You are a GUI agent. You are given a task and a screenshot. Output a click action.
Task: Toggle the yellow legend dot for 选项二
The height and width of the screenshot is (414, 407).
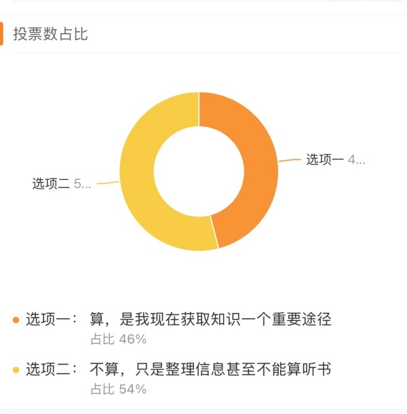click(x=16, y=370)
